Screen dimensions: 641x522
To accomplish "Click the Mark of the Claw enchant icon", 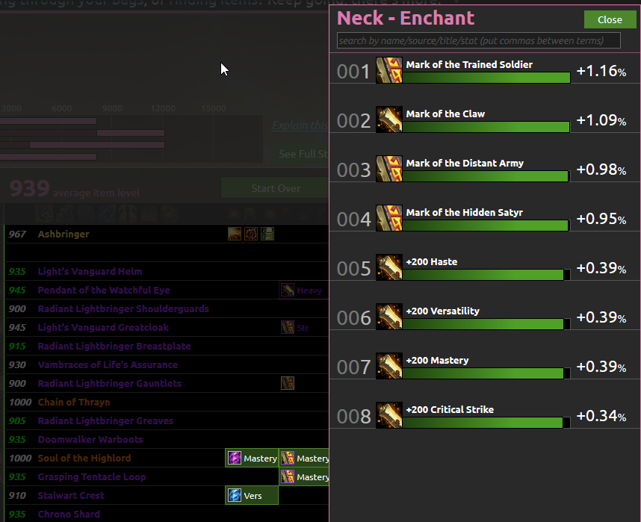I will tap(388, 119).
